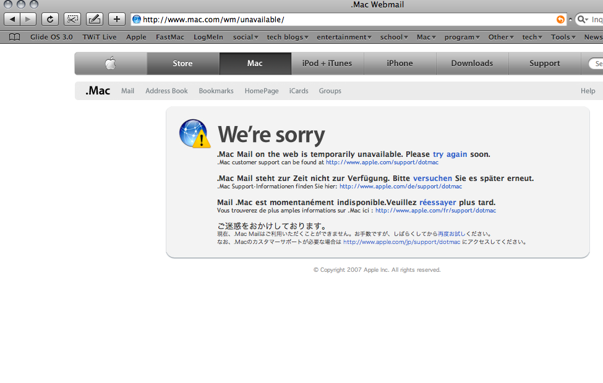Go forward with the Forward arrow button

[x=28, y=19]
